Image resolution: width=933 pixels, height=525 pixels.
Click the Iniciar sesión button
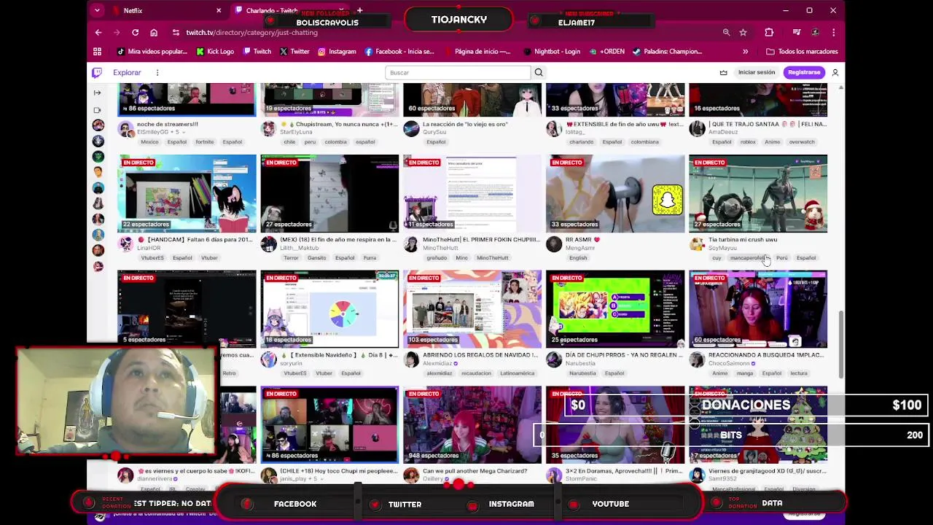point(757,72)
